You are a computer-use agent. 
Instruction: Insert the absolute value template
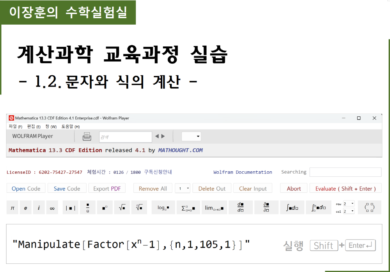pyautogui.click(x=70, y=208)
